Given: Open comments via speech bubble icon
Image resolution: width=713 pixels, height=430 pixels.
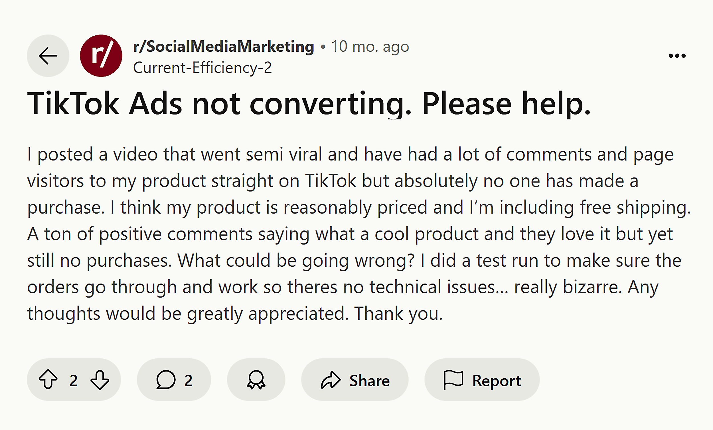Looking at the screenshot, I should (x=166, y=379).
